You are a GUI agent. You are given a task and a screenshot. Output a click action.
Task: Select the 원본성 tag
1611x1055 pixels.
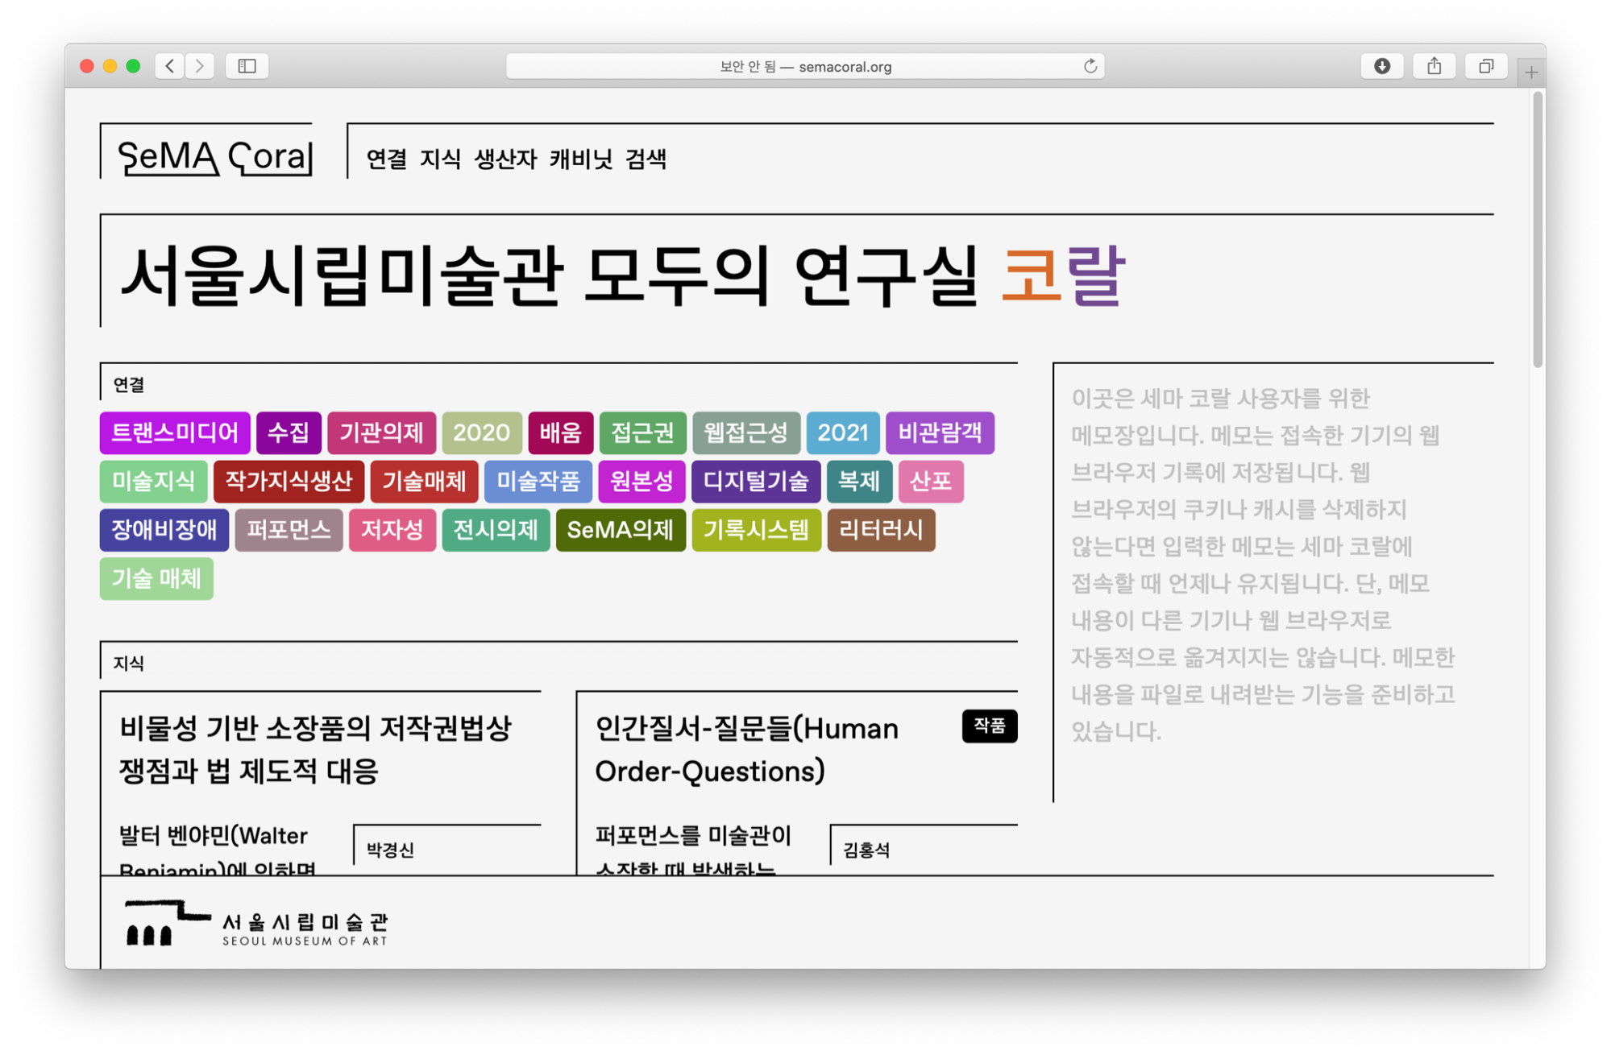641,481
